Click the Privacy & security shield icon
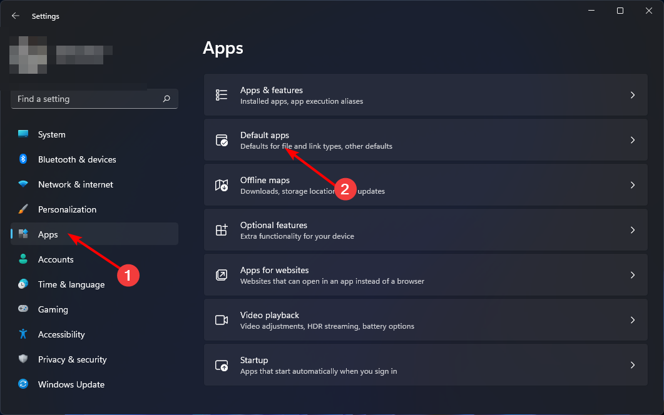 [x=23, y=359]
